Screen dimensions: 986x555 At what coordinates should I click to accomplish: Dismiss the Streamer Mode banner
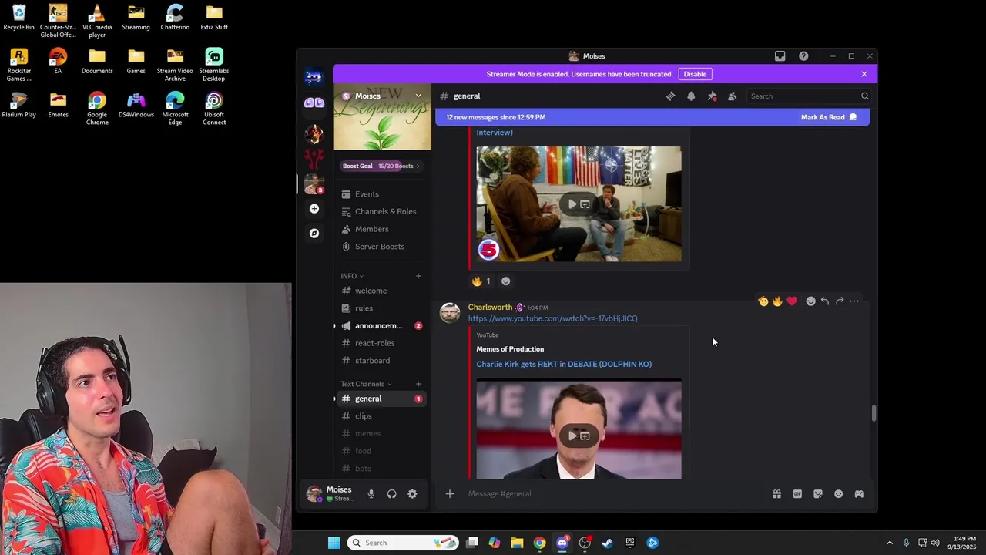click(864, 74)
